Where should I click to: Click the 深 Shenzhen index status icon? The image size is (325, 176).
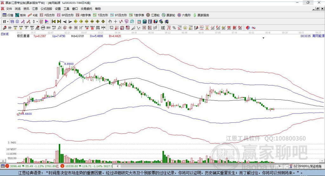pyautogui.click(x=62, y=166)
